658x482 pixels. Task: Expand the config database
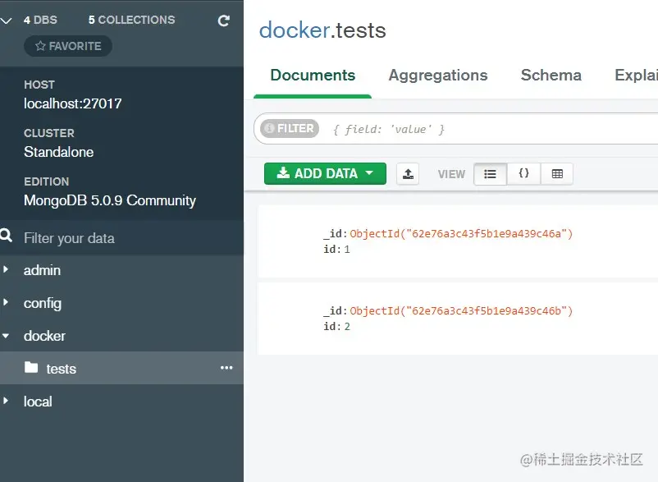[x=7, y=302]
